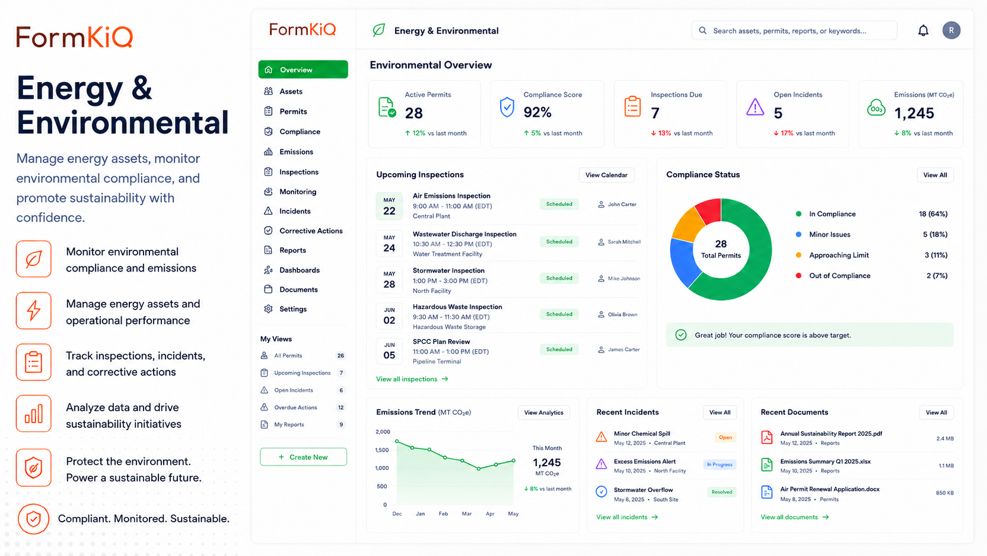987x556 pixels.
Task: Click the Open status badge on Chemical Spill
Action: pos(725,438)
